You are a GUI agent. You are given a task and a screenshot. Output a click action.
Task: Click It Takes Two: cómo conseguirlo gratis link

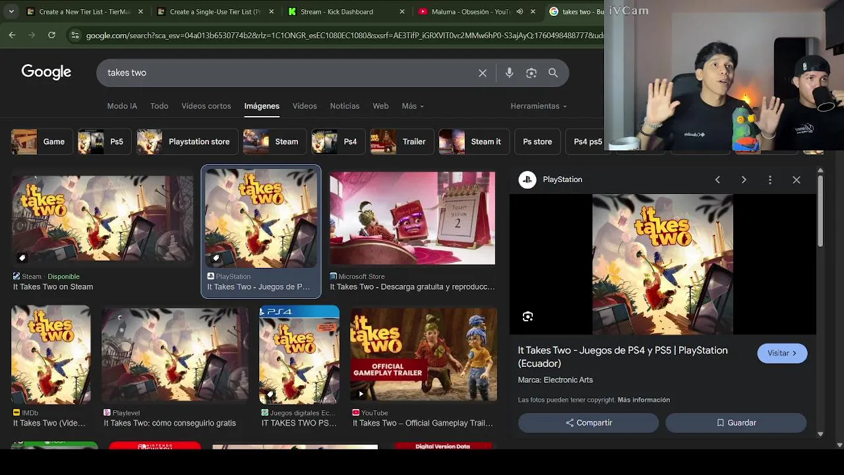pos(169,423)
